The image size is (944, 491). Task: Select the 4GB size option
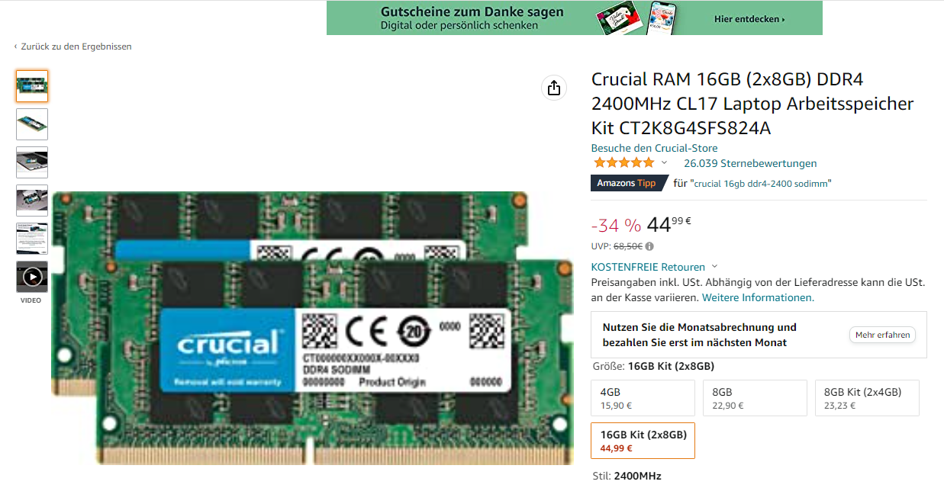click(x=643, y=398)
